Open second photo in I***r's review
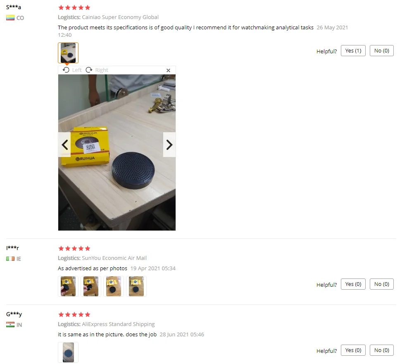 click(91, 286)
